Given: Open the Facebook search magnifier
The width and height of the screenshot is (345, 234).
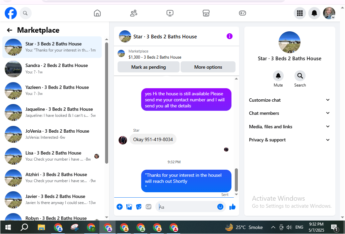Looking at the screenshot, I should click(x=25, y=13).
